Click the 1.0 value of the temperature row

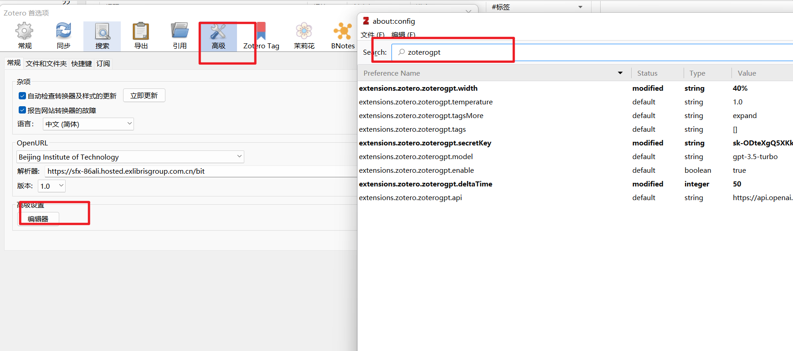[737, 102]
